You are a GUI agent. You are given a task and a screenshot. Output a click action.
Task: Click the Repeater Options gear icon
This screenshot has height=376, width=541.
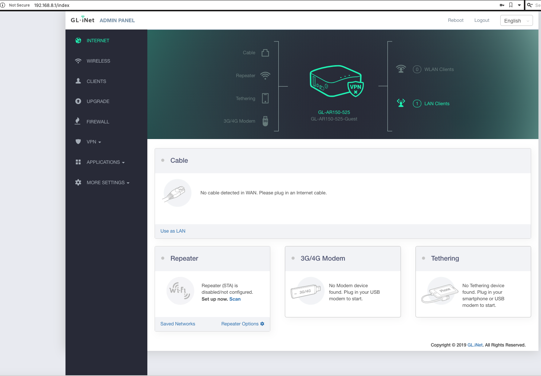[x=262, y=324]
